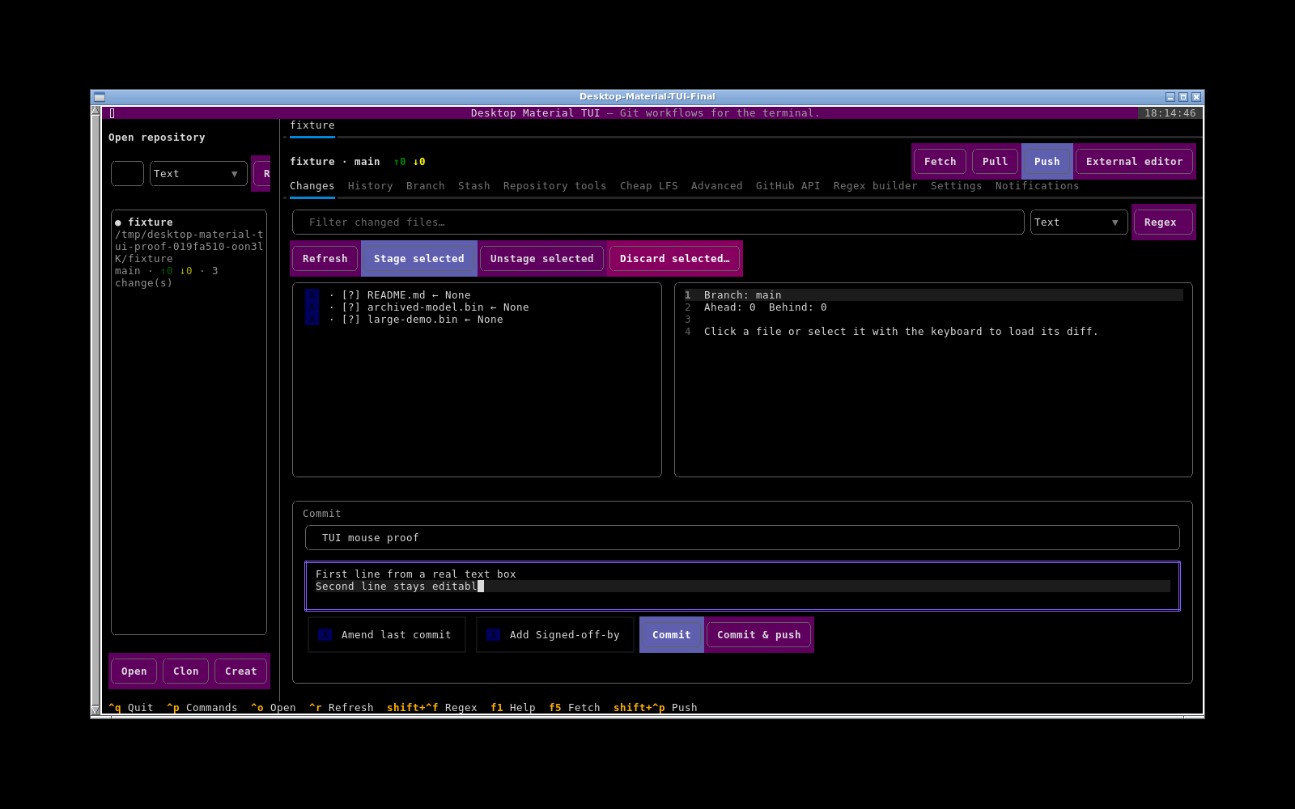The height and width of the screenshot is (809, 1295).
Task: Switch to the Branch tab
Action: tap(426, 186)
